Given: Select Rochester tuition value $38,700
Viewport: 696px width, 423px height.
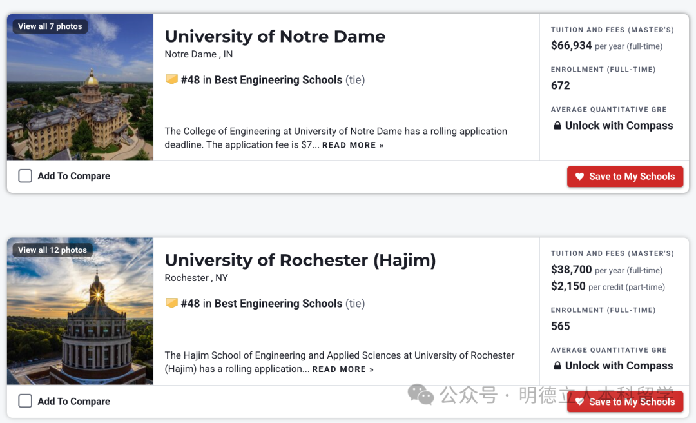Looking at the screenshot, I should pos(571,270).
